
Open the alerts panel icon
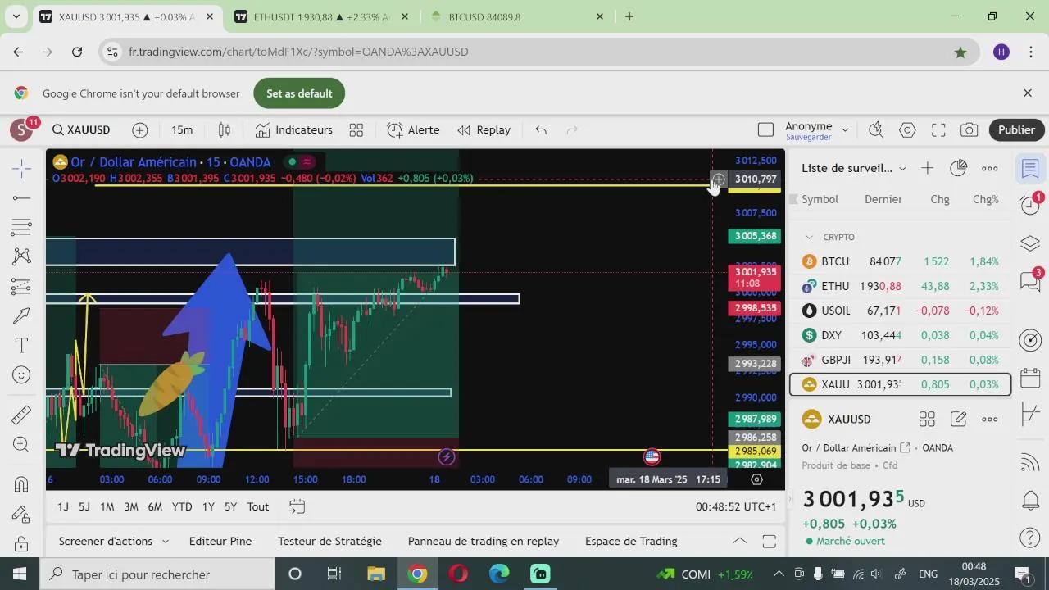click(1031, 206)
